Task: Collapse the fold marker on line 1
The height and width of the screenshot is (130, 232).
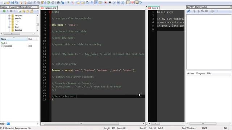Action: coord(50,12)
